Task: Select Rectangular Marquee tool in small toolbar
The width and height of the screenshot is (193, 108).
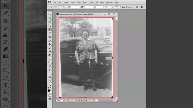Action: click(x=49, y=19)
